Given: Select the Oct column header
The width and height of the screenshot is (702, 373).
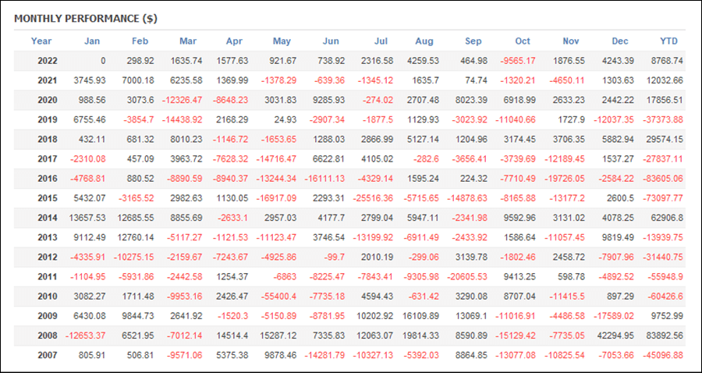Looking at the screenshot, I should coord(523,41).
